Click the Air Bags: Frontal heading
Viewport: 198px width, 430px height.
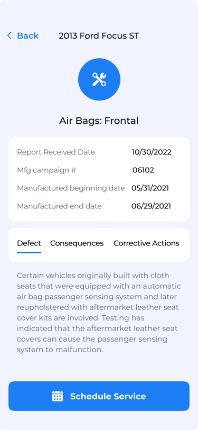[x=99, y=121]
